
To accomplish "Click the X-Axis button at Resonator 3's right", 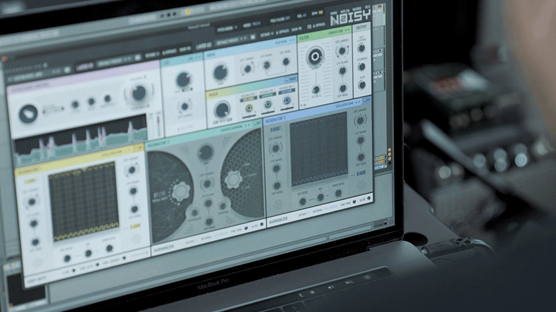I will 361,173.
